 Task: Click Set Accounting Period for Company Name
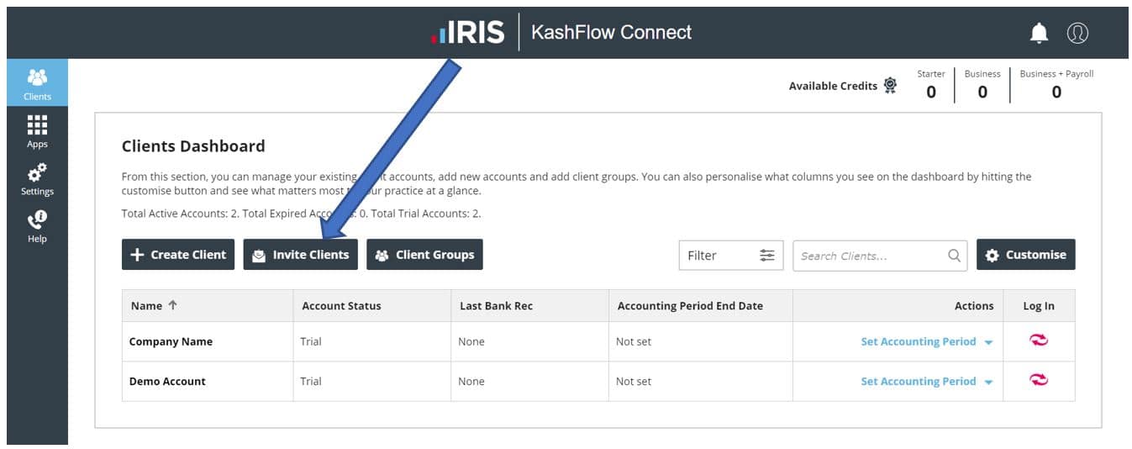click(x=918, y=341)
